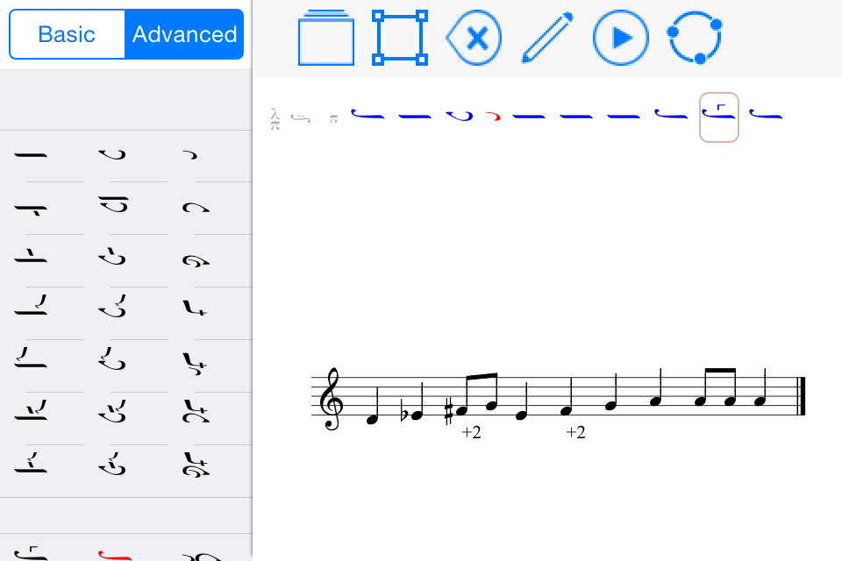Click the sharp accidental before beamed notes
The height and width of the screenshot is (561, 842).
(x=449, y=412)
